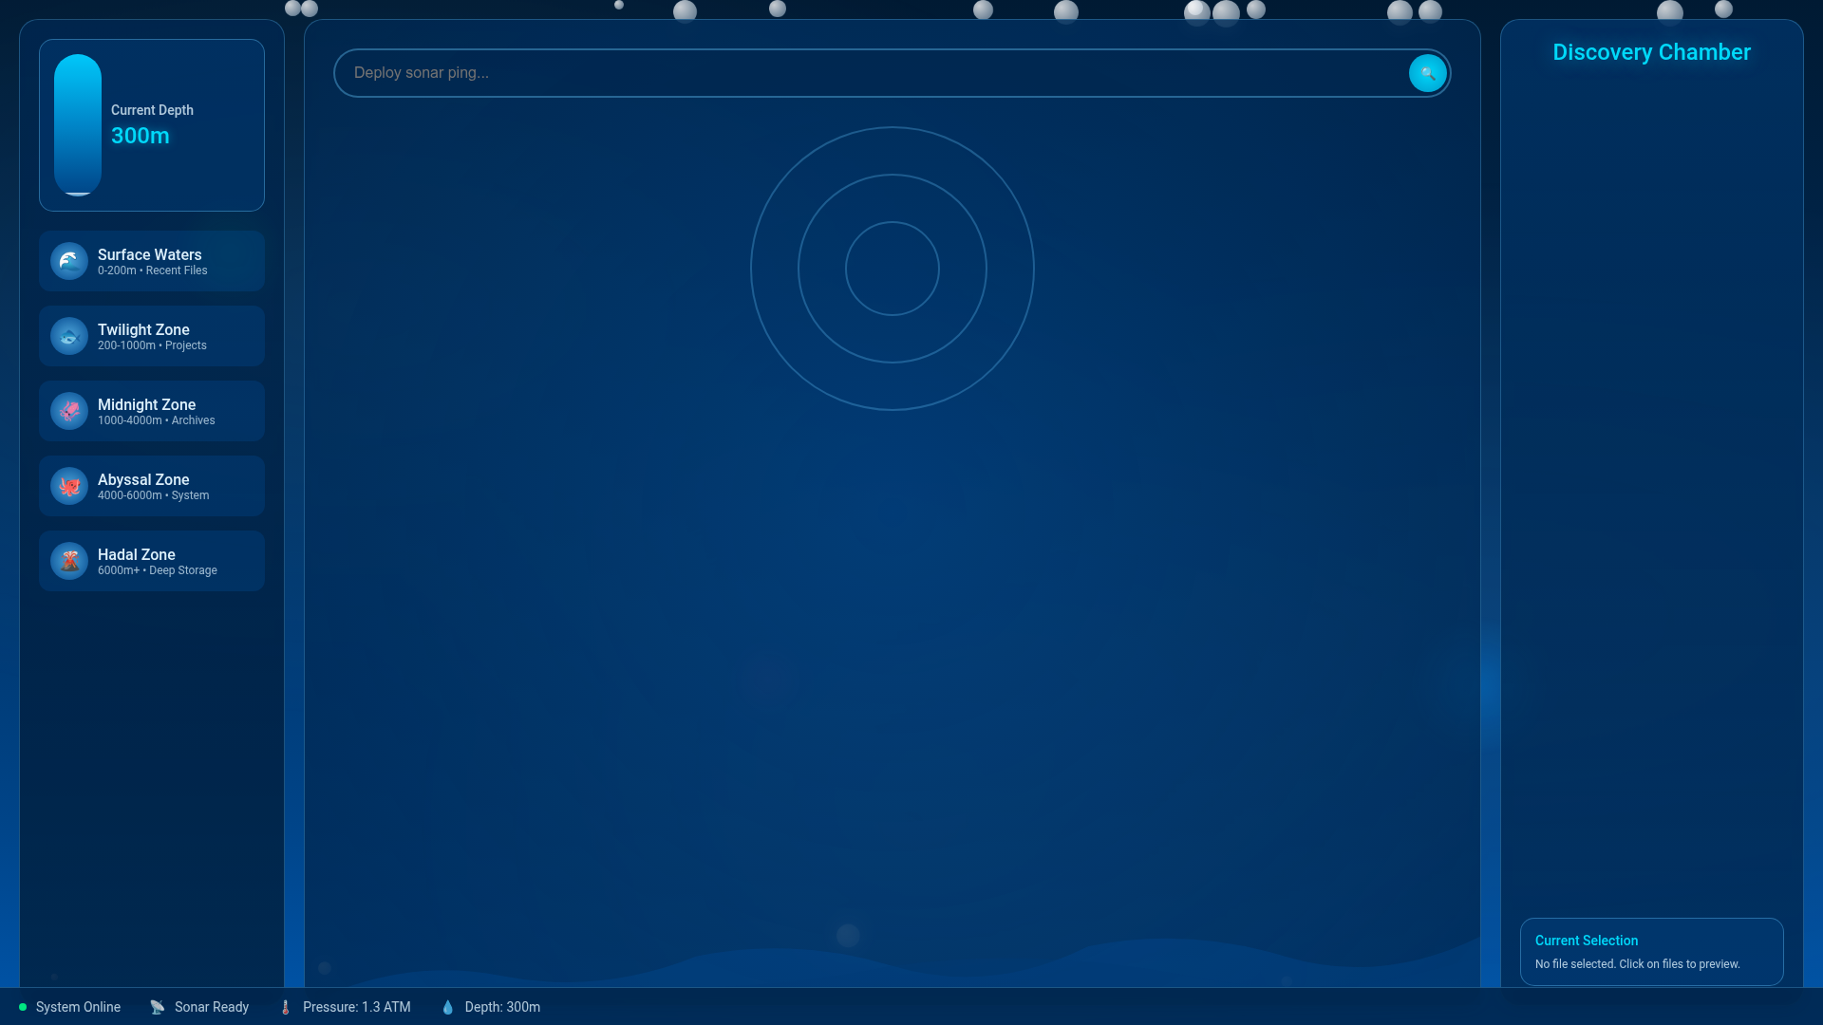Click the depth water droplet icon
Image resolution: width=1823 pixels, height=1025 pixels.
coord(447,1007)
